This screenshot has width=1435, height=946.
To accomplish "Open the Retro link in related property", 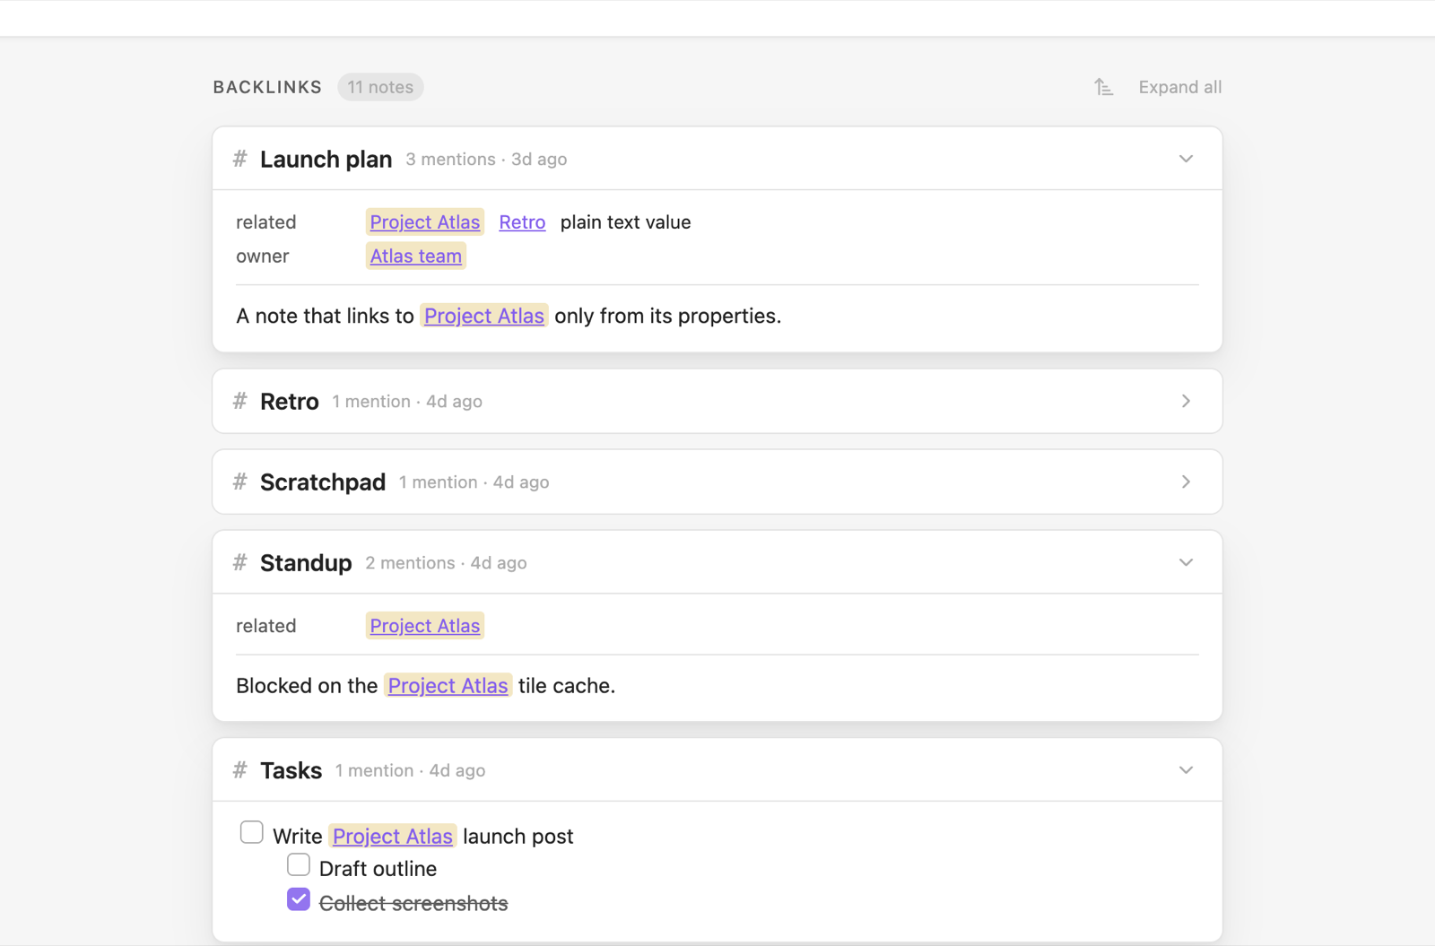I will (x=522, y=221).
